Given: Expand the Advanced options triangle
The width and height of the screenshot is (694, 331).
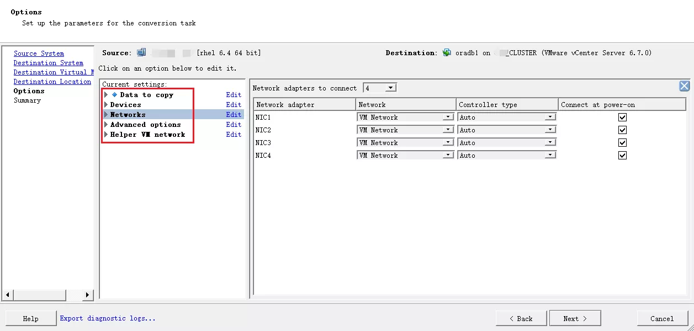Looking at the screenshot, I should (x=106, y=125).
